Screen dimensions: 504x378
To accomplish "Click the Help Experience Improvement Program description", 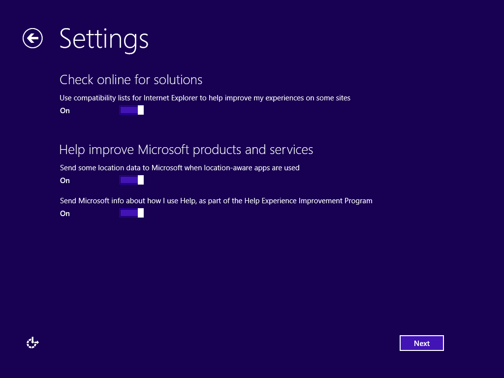I will pyautogui.click(x=216, y=201).
